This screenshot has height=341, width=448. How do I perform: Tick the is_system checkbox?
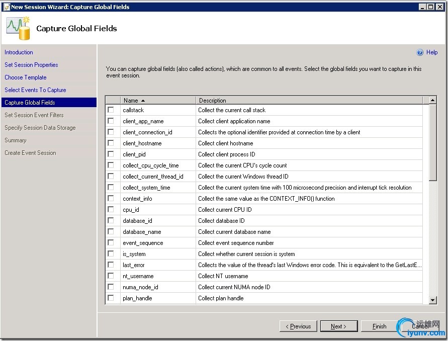coord(111,254)
